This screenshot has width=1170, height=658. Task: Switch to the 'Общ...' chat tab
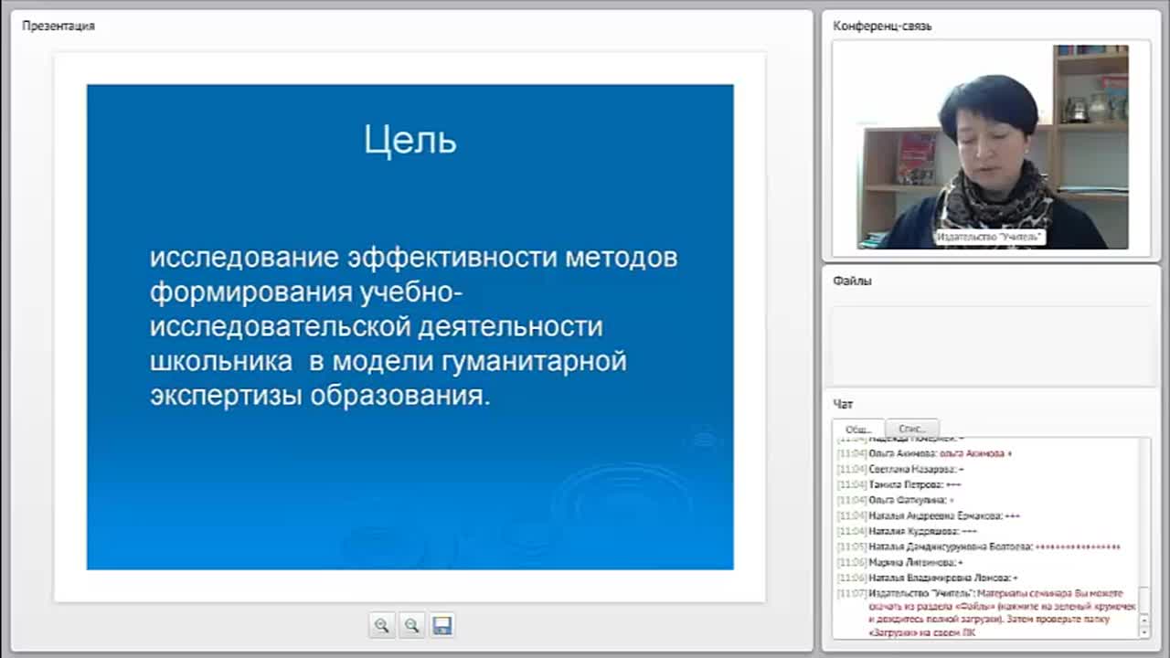858,429
